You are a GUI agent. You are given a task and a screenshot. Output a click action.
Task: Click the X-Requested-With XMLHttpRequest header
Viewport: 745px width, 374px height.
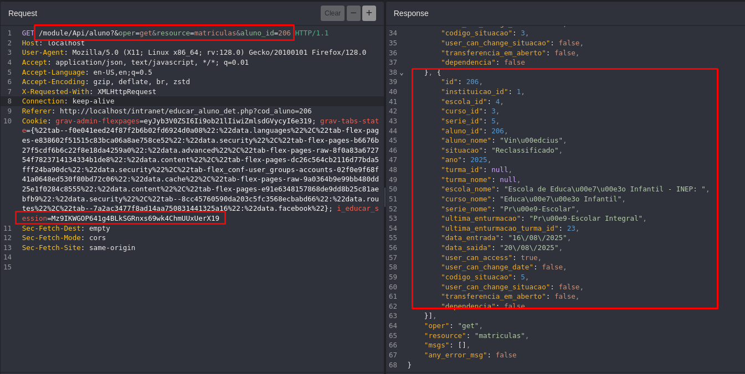pyautogui.click(x=89, y=92)
